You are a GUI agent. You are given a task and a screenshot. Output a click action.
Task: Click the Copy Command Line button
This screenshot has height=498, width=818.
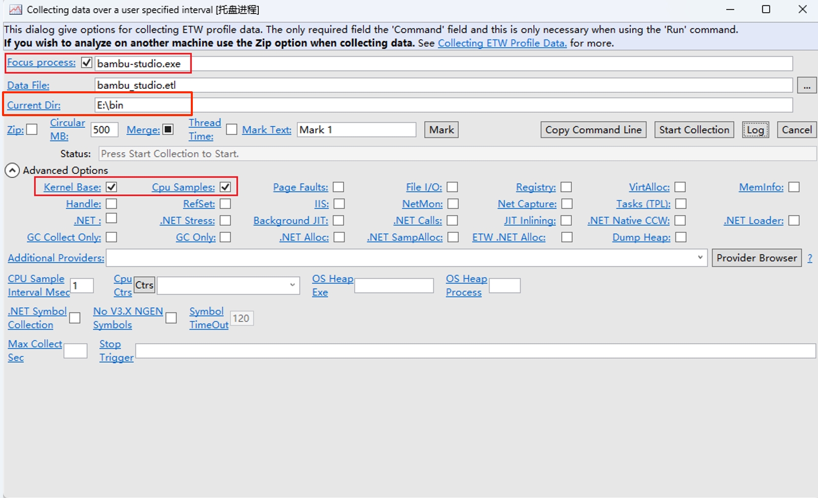tap(593, 130)
